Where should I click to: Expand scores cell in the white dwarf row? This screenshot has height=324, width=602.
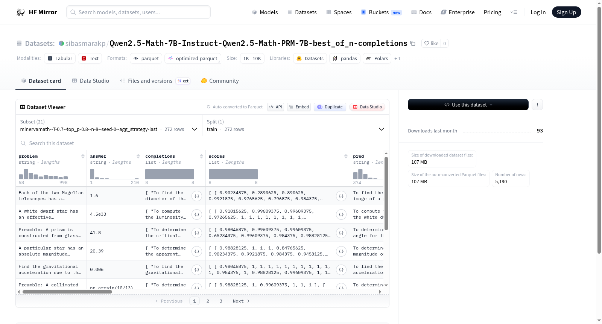pyautogui.click(x=341, y=214)
